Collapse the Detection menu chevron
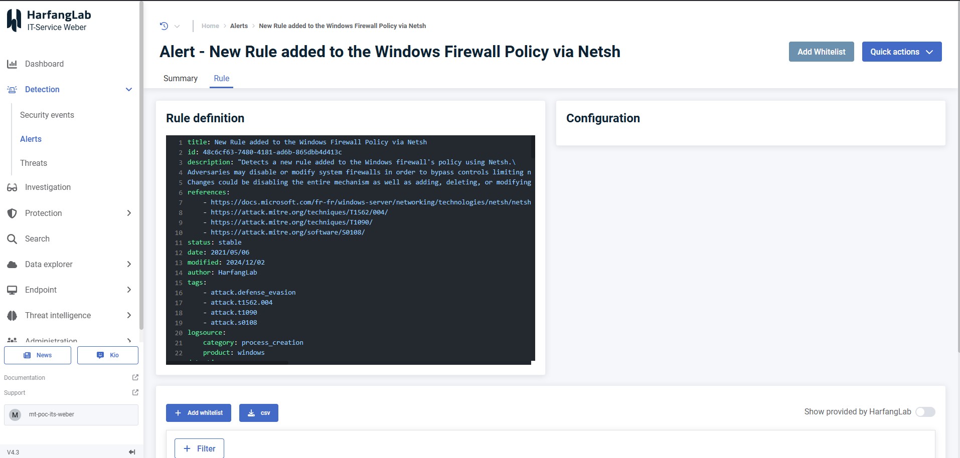Viewport: 960px width, 458px height. 129,90
